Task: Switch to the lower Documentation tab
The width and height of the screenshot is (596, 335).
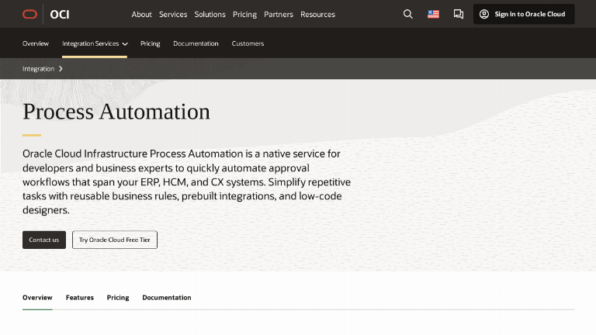Action: tap(167, 298)
